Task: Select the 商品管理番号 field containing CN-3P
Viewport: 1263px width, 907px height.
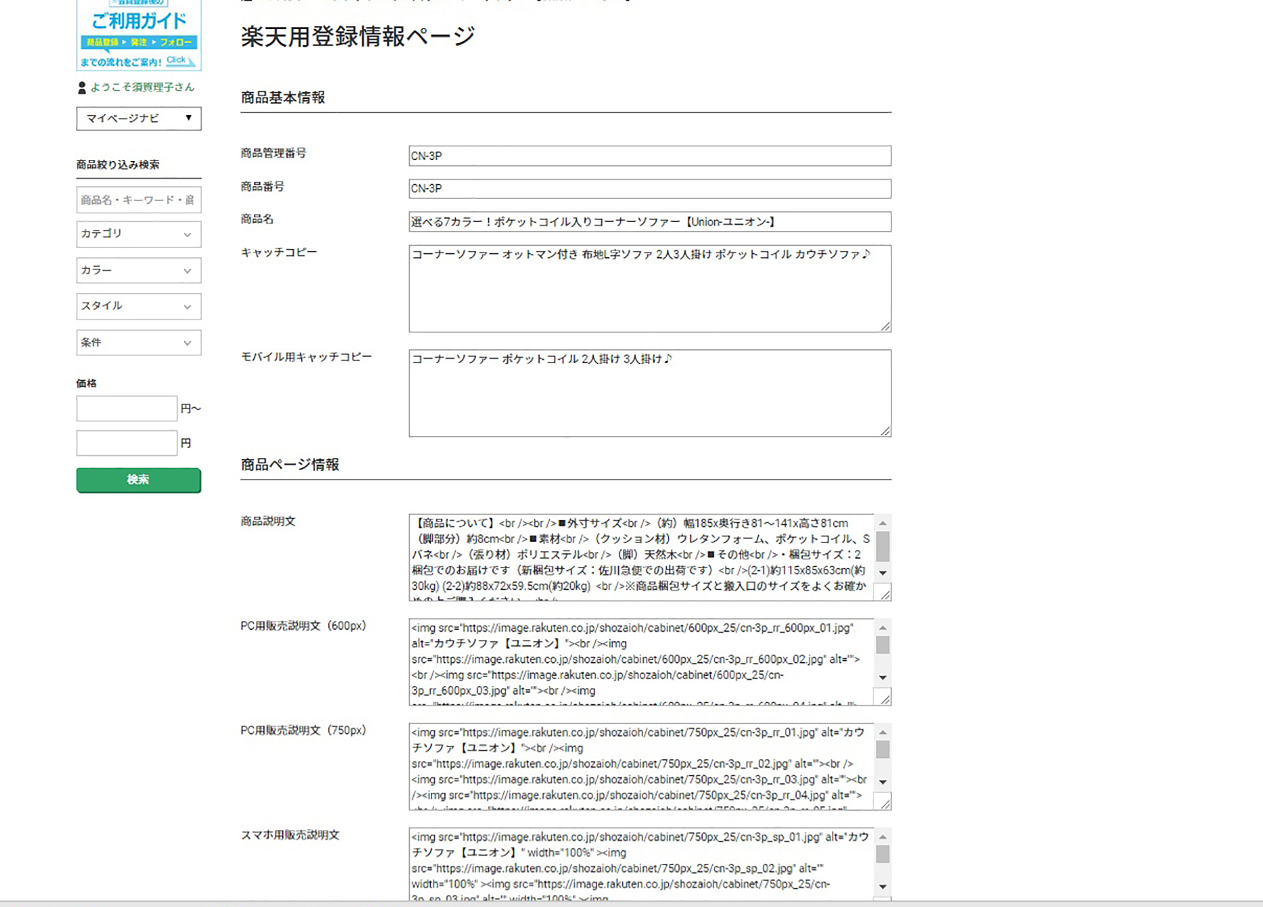Action: pos(650,156)
